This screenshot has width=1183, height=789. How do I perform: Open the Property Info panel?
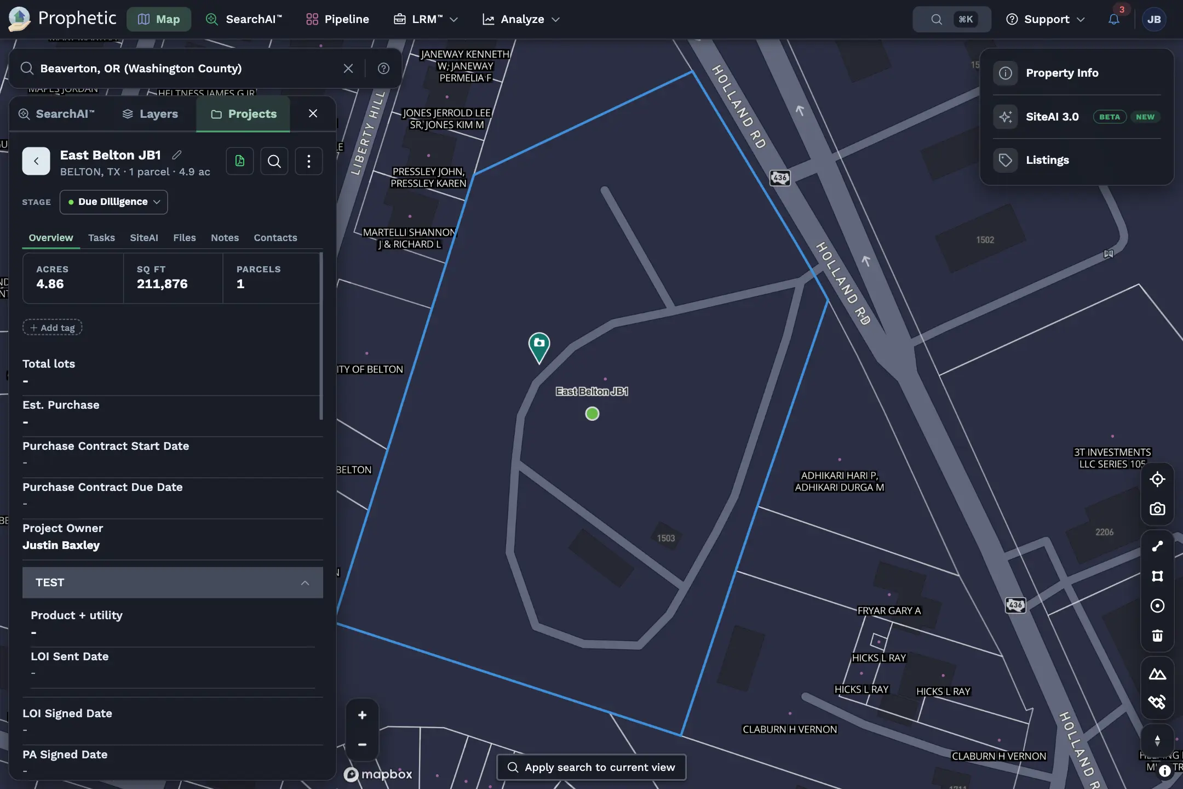coord(1077,73)
